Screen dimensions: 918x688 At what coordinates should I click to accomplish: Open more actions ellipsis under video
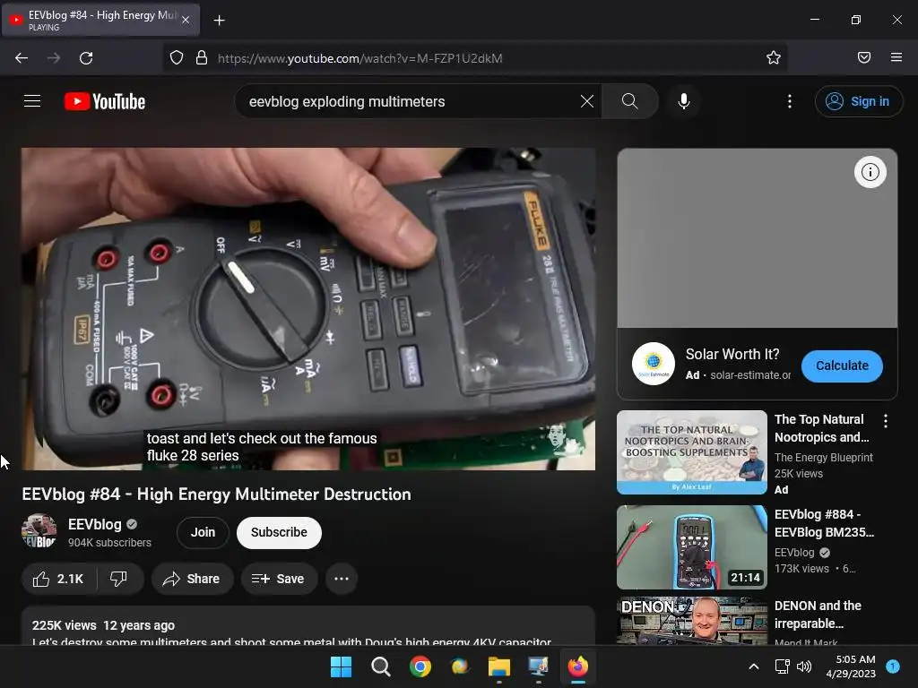point(342,579)
